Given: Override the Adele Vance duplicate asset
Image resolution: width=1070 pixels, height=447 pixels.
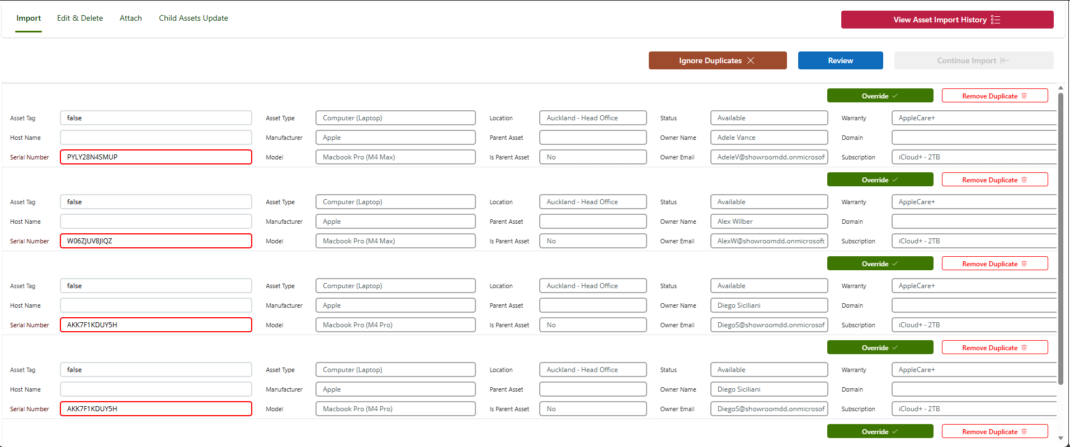Looking at the screenshot, I should pyautogui.click(x=880, y=96).
